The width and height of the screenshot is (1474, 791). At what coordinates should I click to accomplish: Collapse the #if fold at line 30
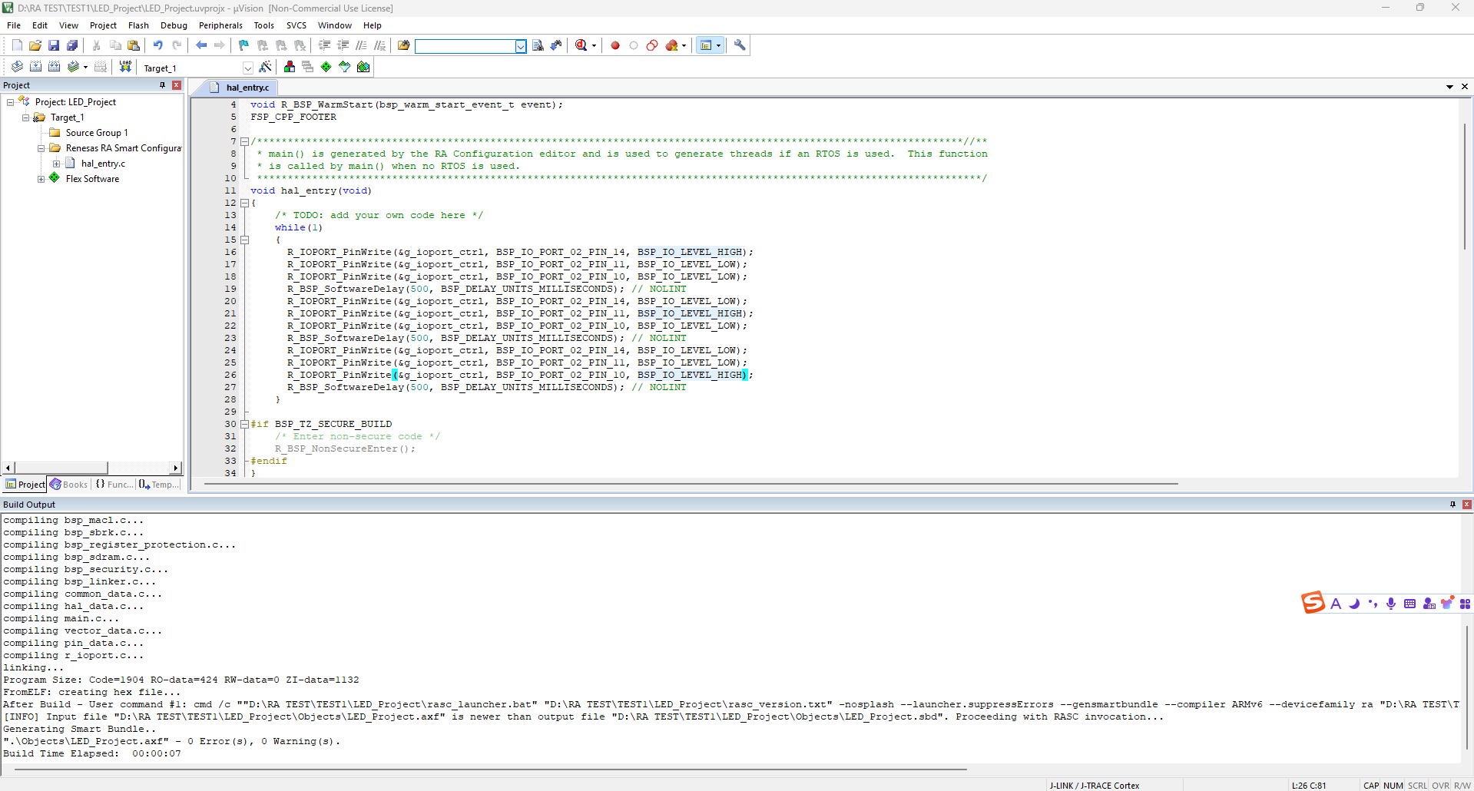click(x=244, y=424)
